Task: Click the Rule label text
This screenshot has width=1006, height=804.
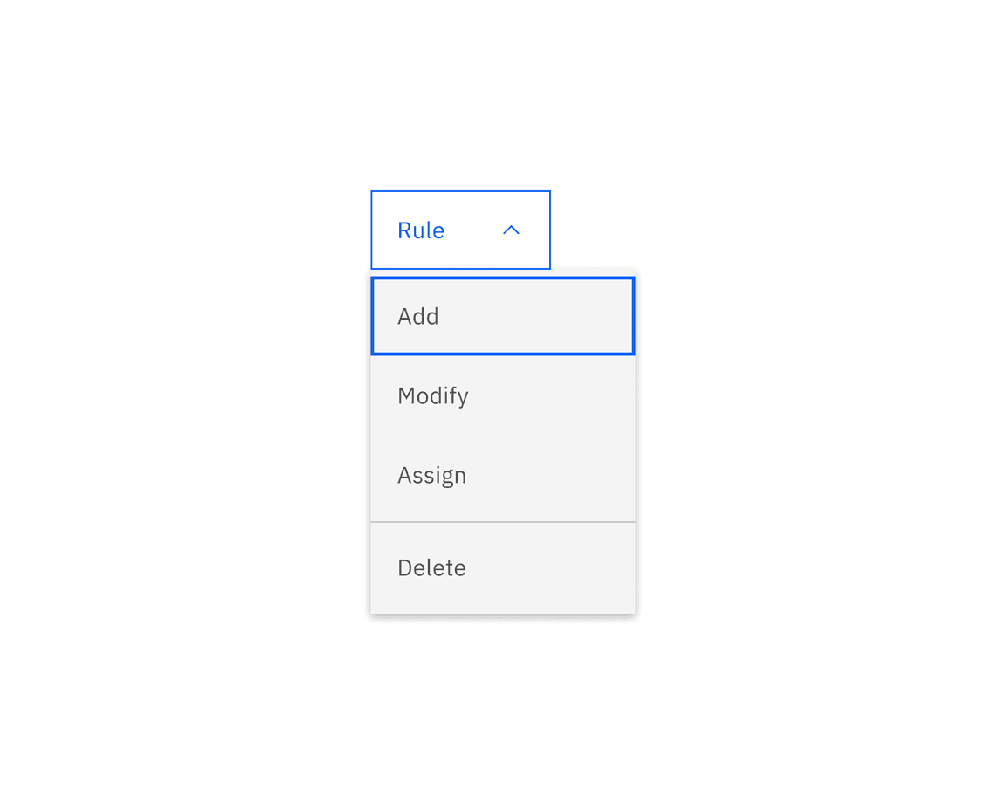Action: pyautogui.click(x=421, y=230)
